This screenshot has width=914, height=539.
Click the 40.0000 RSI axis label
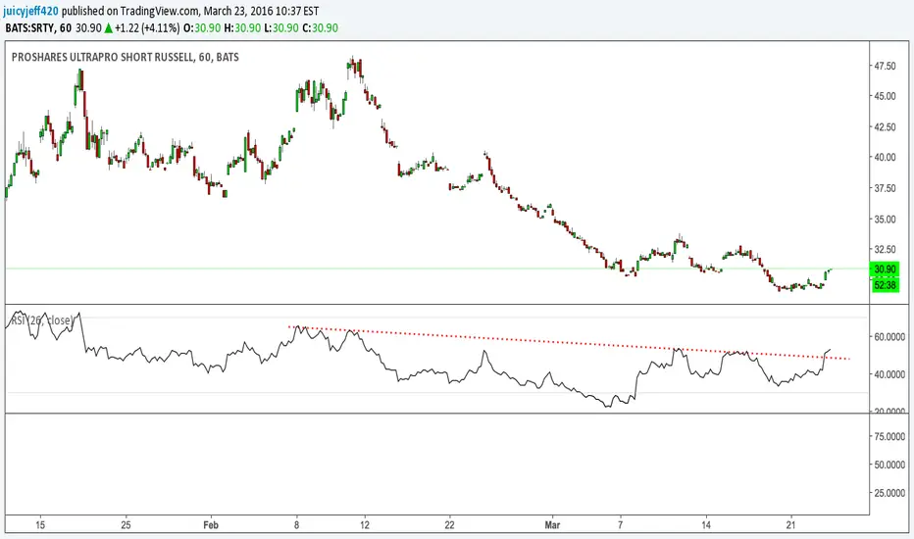point(889,374)
